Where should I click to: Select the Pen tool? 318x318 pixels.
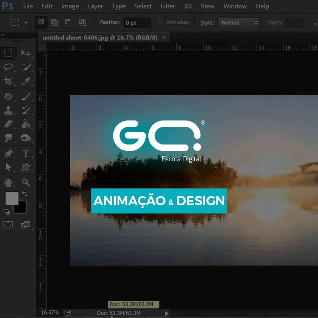pos(8,153)
